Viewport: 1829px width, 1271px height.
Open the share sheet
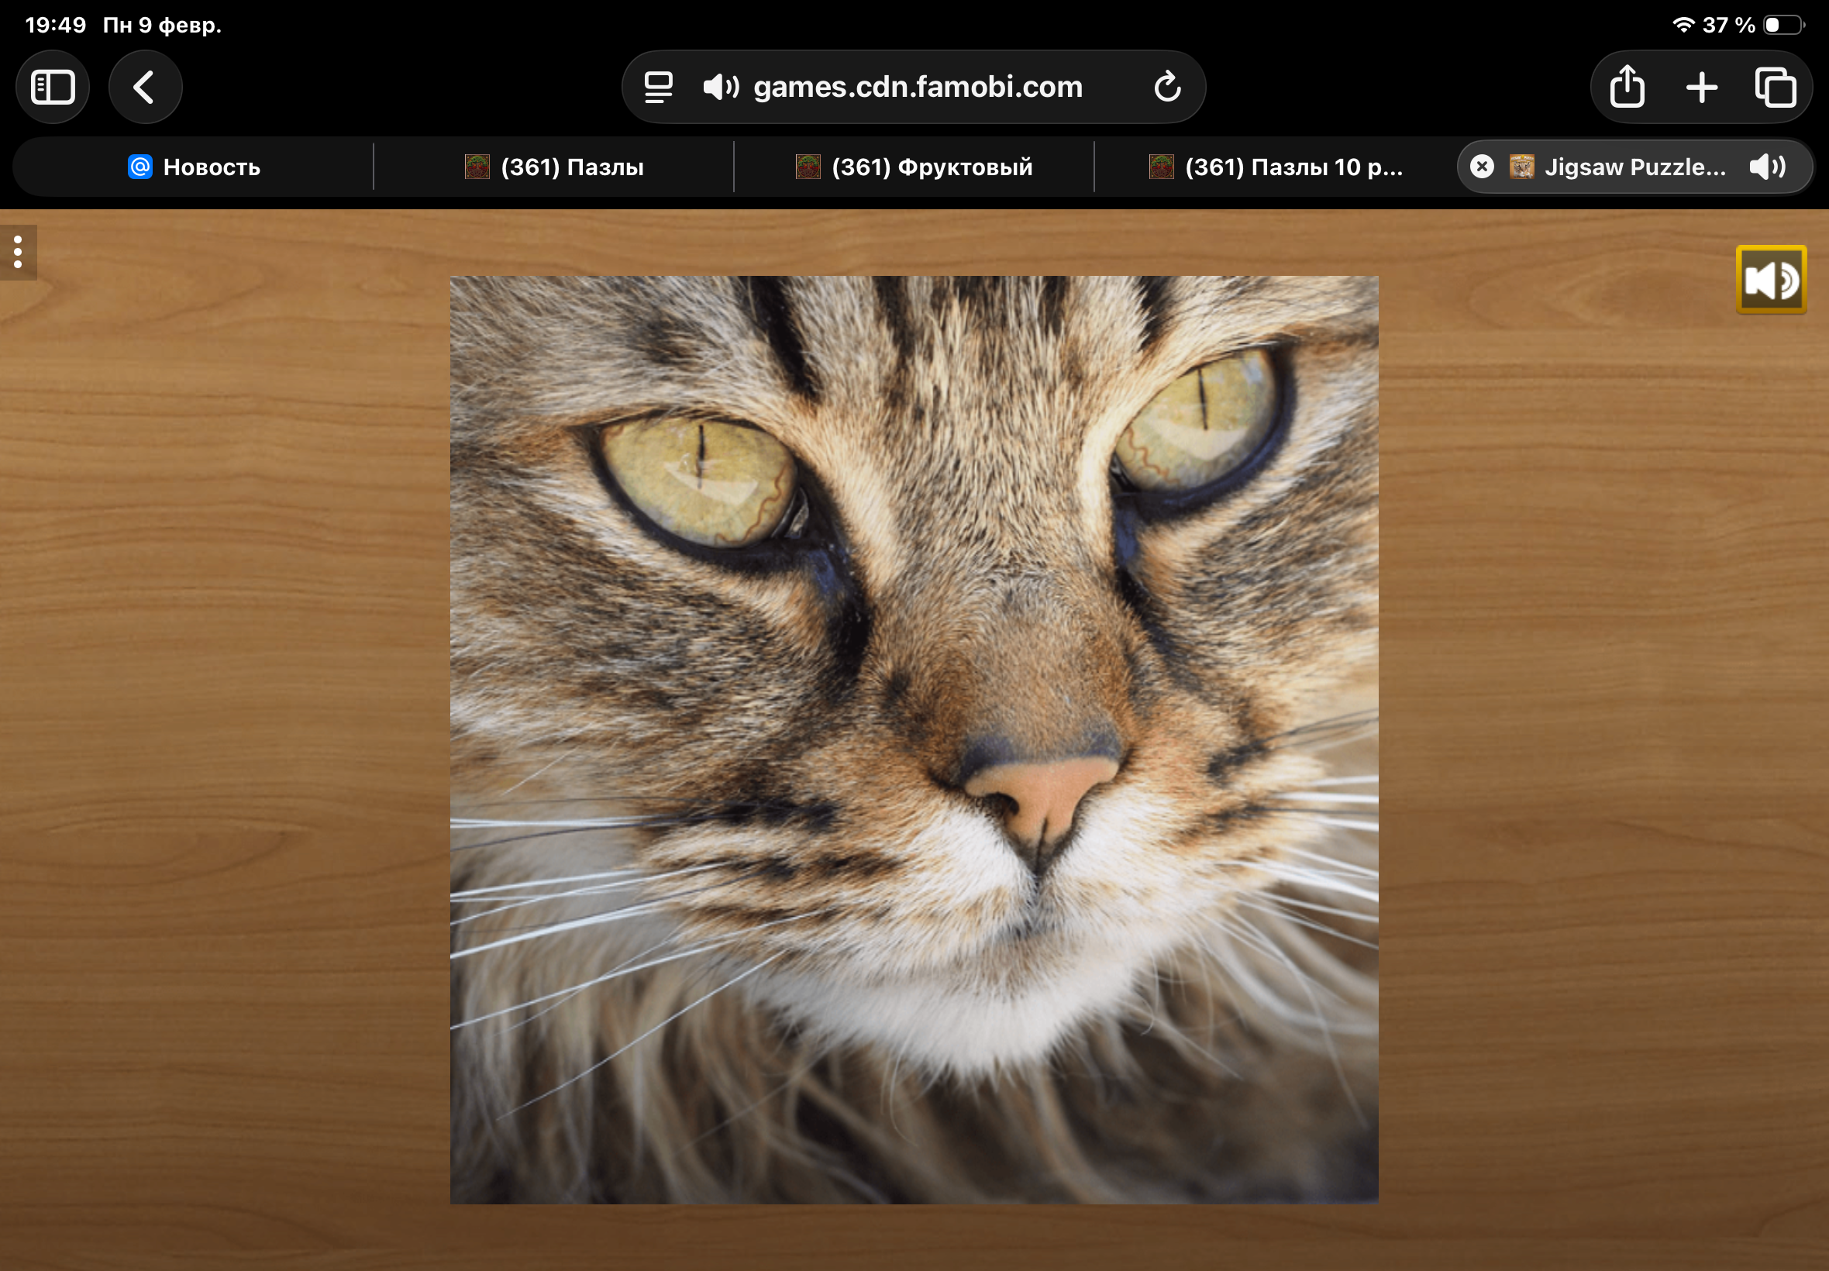(1626, 87)
